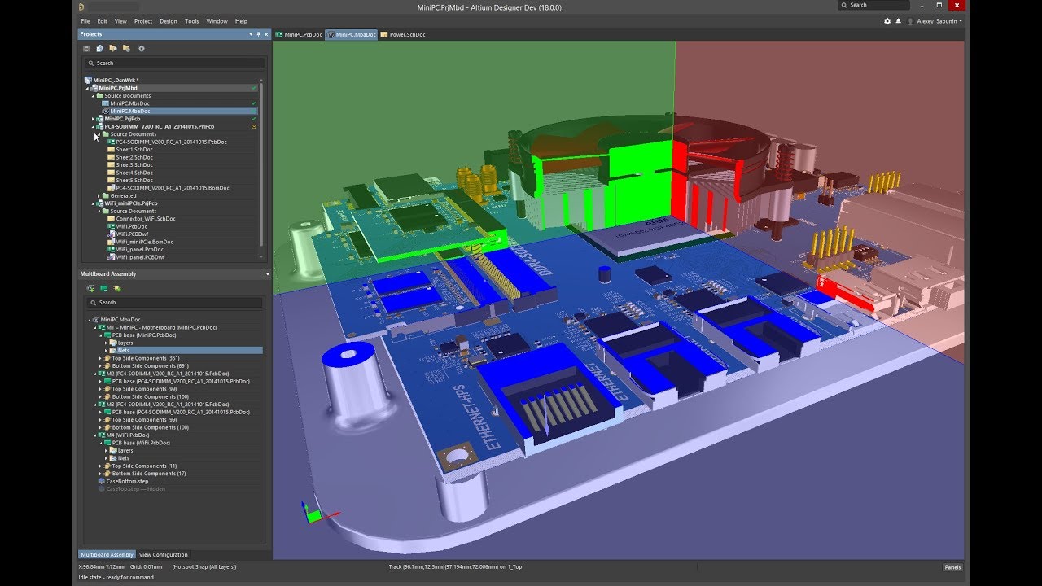The image size is (1042, 586).
Task: Collapse PC4-SODIMM_V200 project node
Action: [x=93, y=127]
